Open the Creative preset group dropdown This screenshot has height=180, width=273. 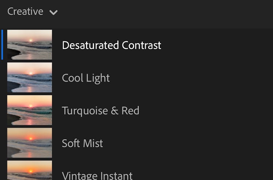[25, 11]
